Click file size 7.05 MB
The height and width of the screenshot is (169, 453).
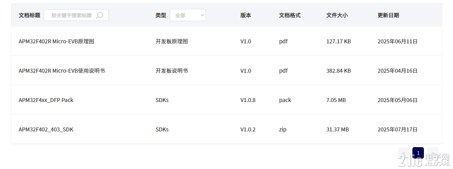pyautogui.click(x=336, y=100)
